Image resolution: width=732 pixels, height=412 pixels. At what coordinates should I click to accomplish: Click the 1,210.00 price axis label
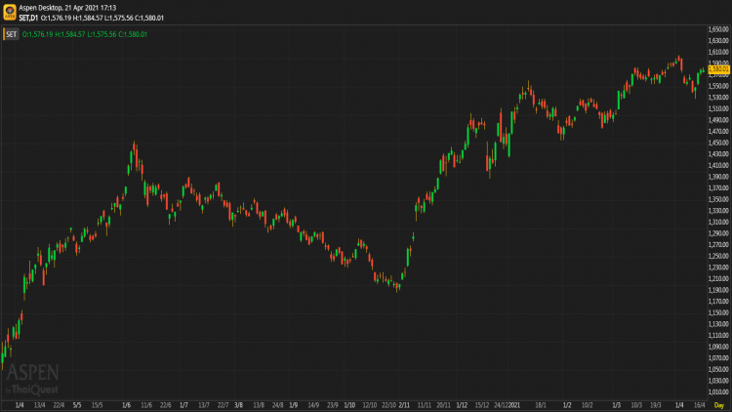point(718,279)
